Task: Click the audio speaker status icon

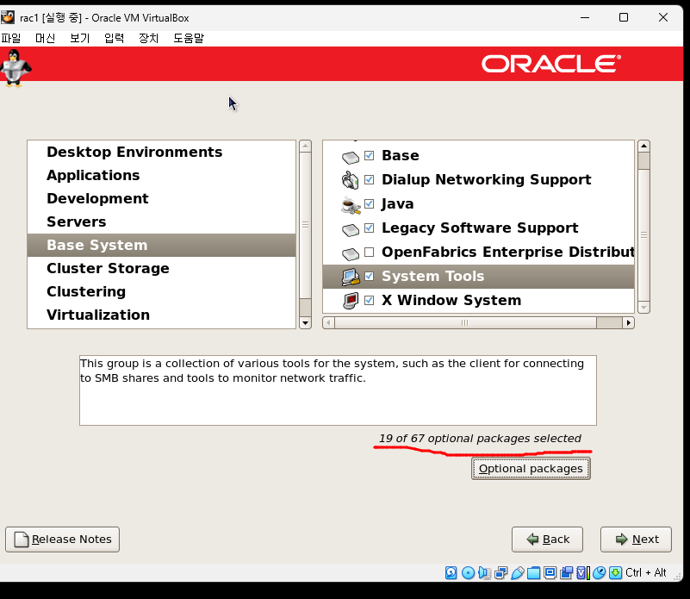Action: [x=484, y=572]
